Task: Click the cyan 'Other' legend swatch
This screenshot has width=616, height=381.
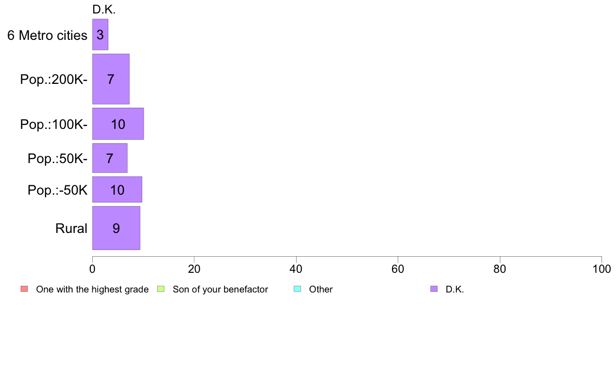Action: pos(298,289)
